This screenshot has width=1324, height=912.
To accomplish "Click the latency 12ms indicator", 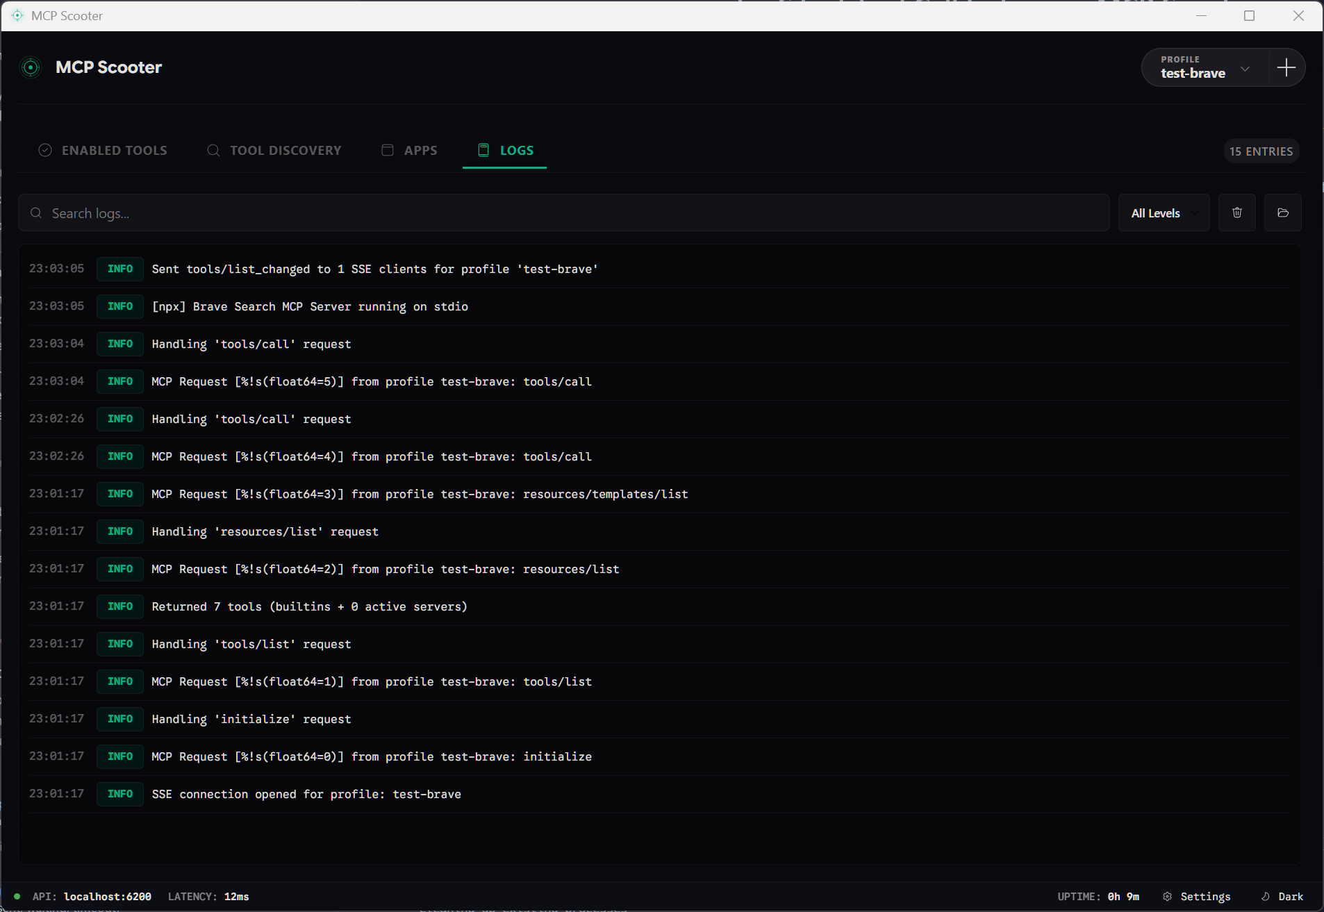I will click(208, 896).
